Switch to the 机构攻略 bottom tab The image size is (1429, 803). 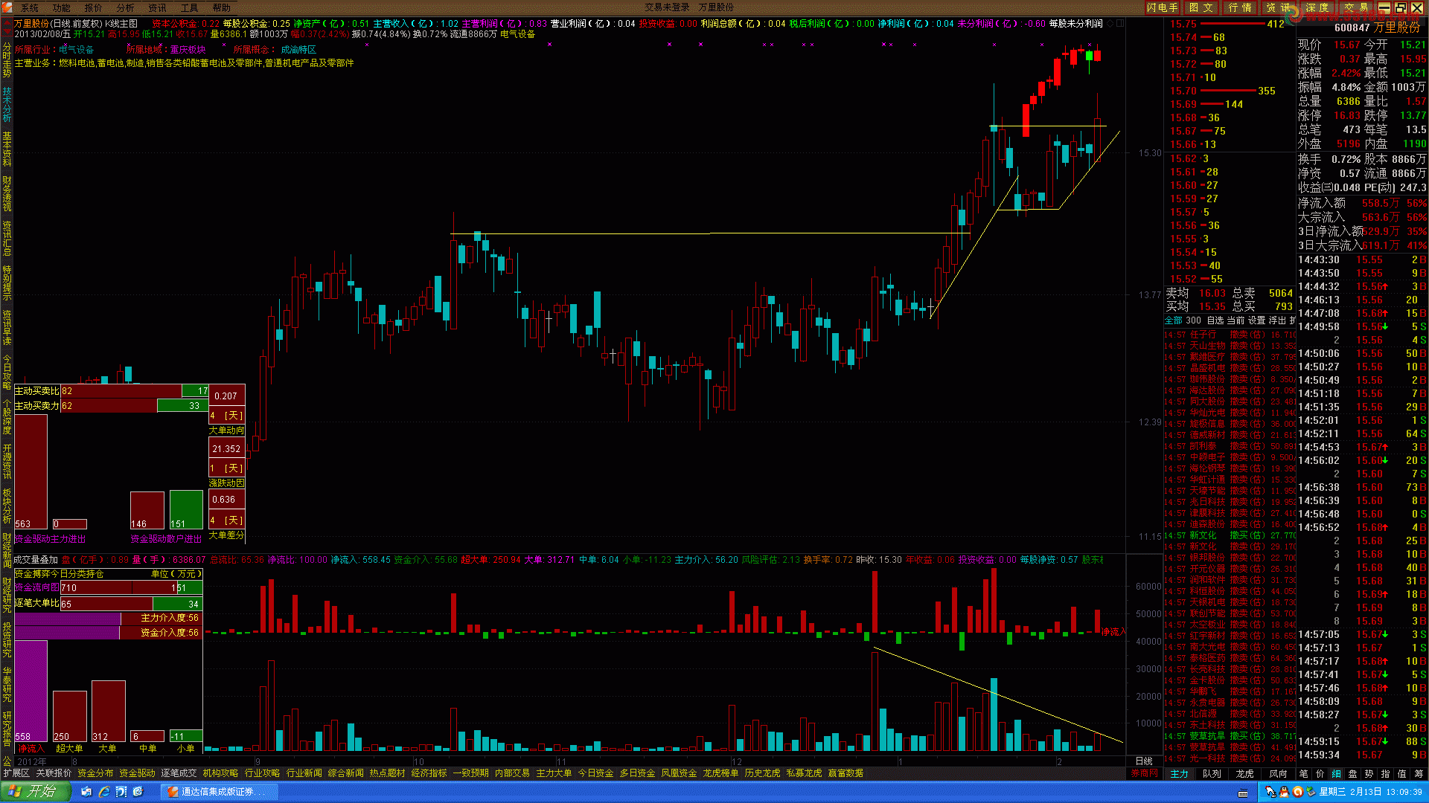(x=220, y=773)
